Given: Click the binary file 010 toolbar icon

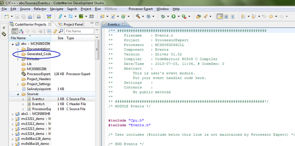Looking at the screenshot, I should click(x=38, y=17).
